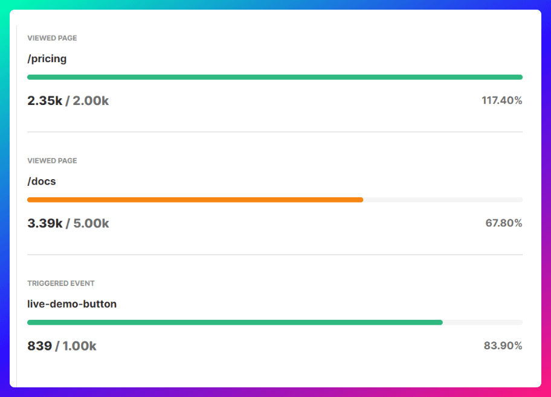Image resolution: width=551 pixels, height=397 pixels.
Task: Click the VIEWED PAGE label above /docs
Action: [x=52, y=161]
